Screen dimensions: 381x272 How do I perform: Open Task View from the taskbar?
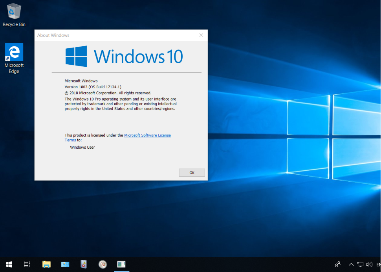(27, 264)
